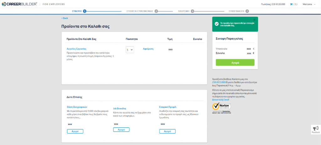The width and height of the screenshot is (321, 145).
Task: Click step 4 circle ΕΠΙΒΕΒΑΙΩΣΗ
Action: pyautogui.click(x=247, y=11)
